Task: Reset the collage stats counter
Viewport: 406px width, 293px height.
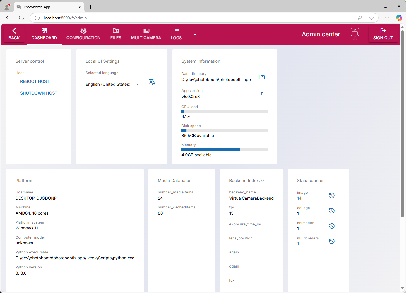Action: [332, 211]
